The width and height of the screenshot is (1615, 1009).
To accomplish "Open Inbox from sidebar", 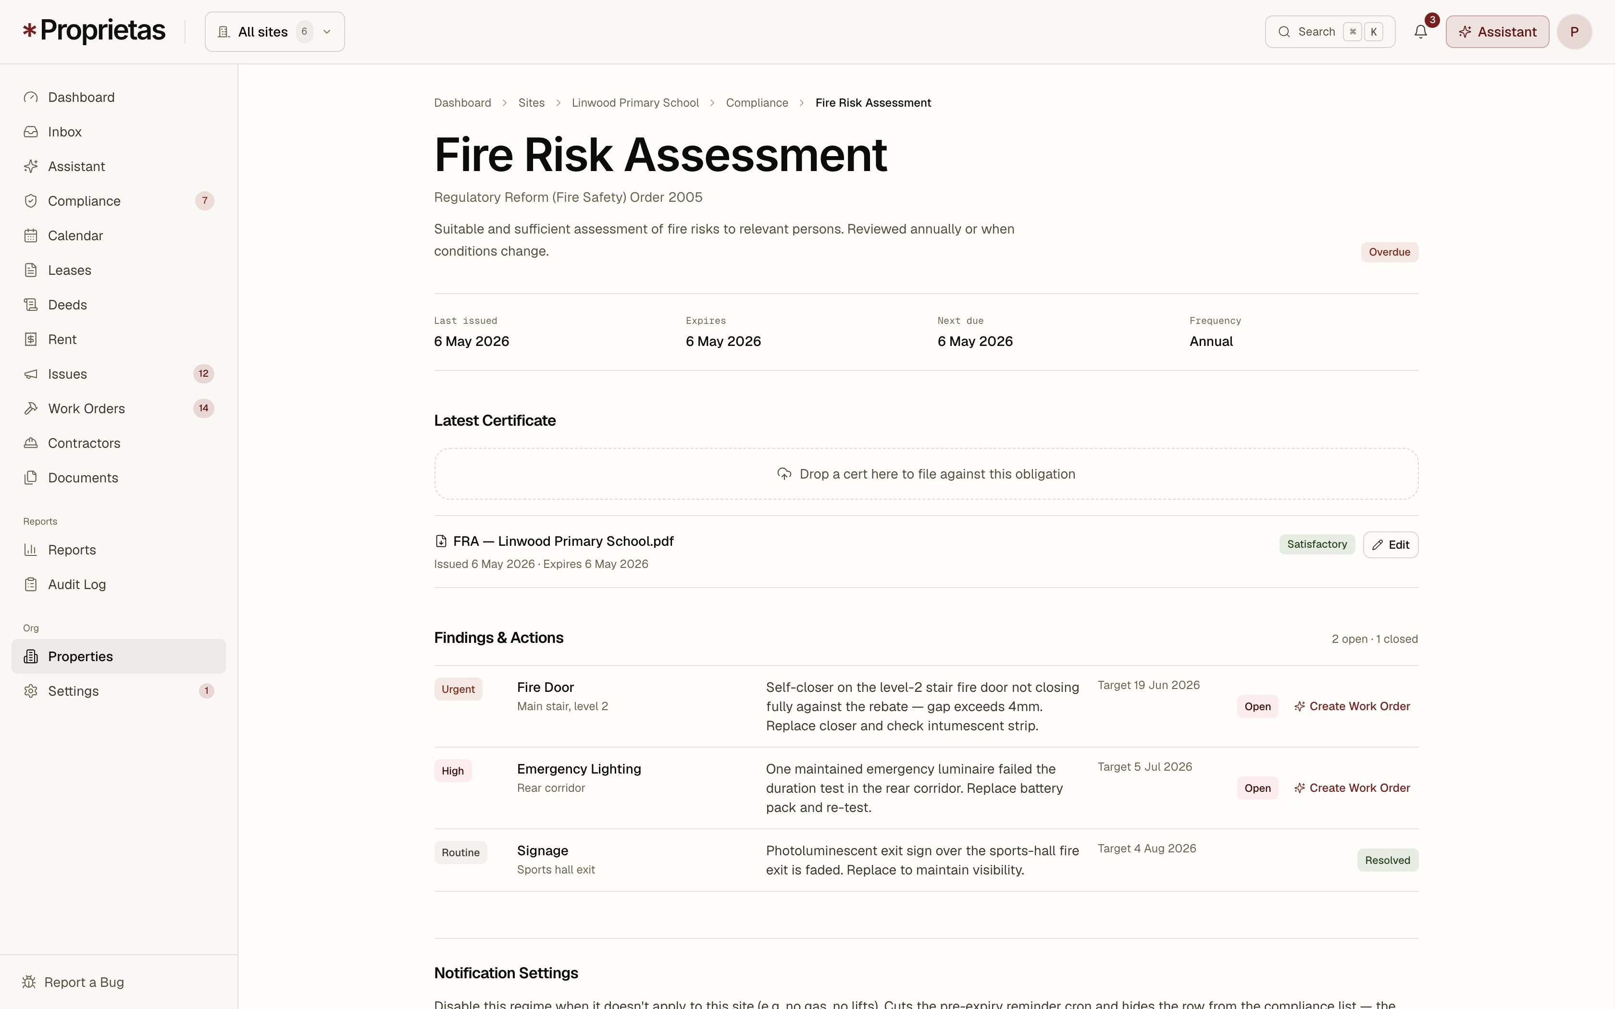I will (119, 132).
